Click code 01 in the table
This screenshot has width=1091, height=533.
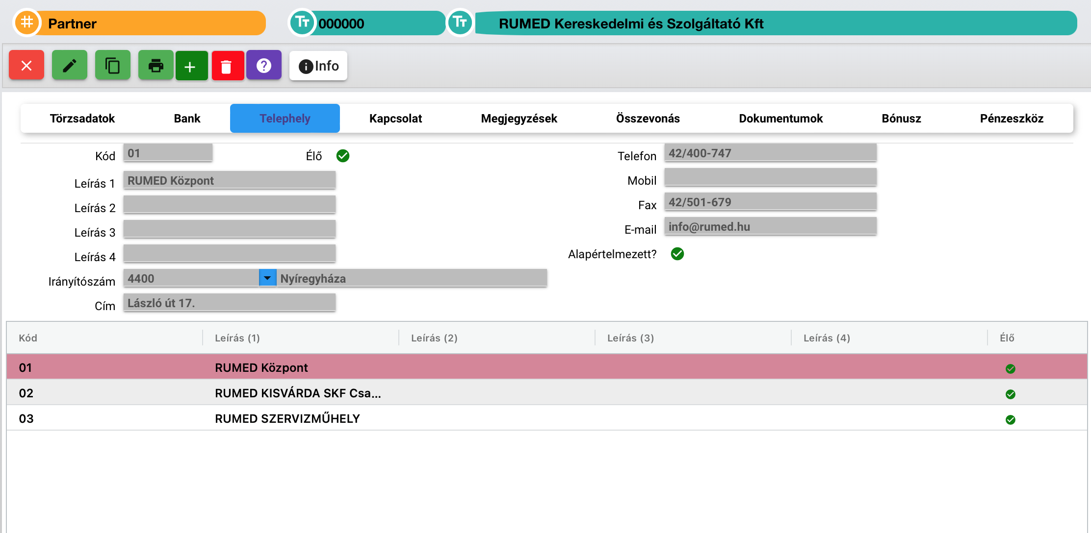(26, 368)
